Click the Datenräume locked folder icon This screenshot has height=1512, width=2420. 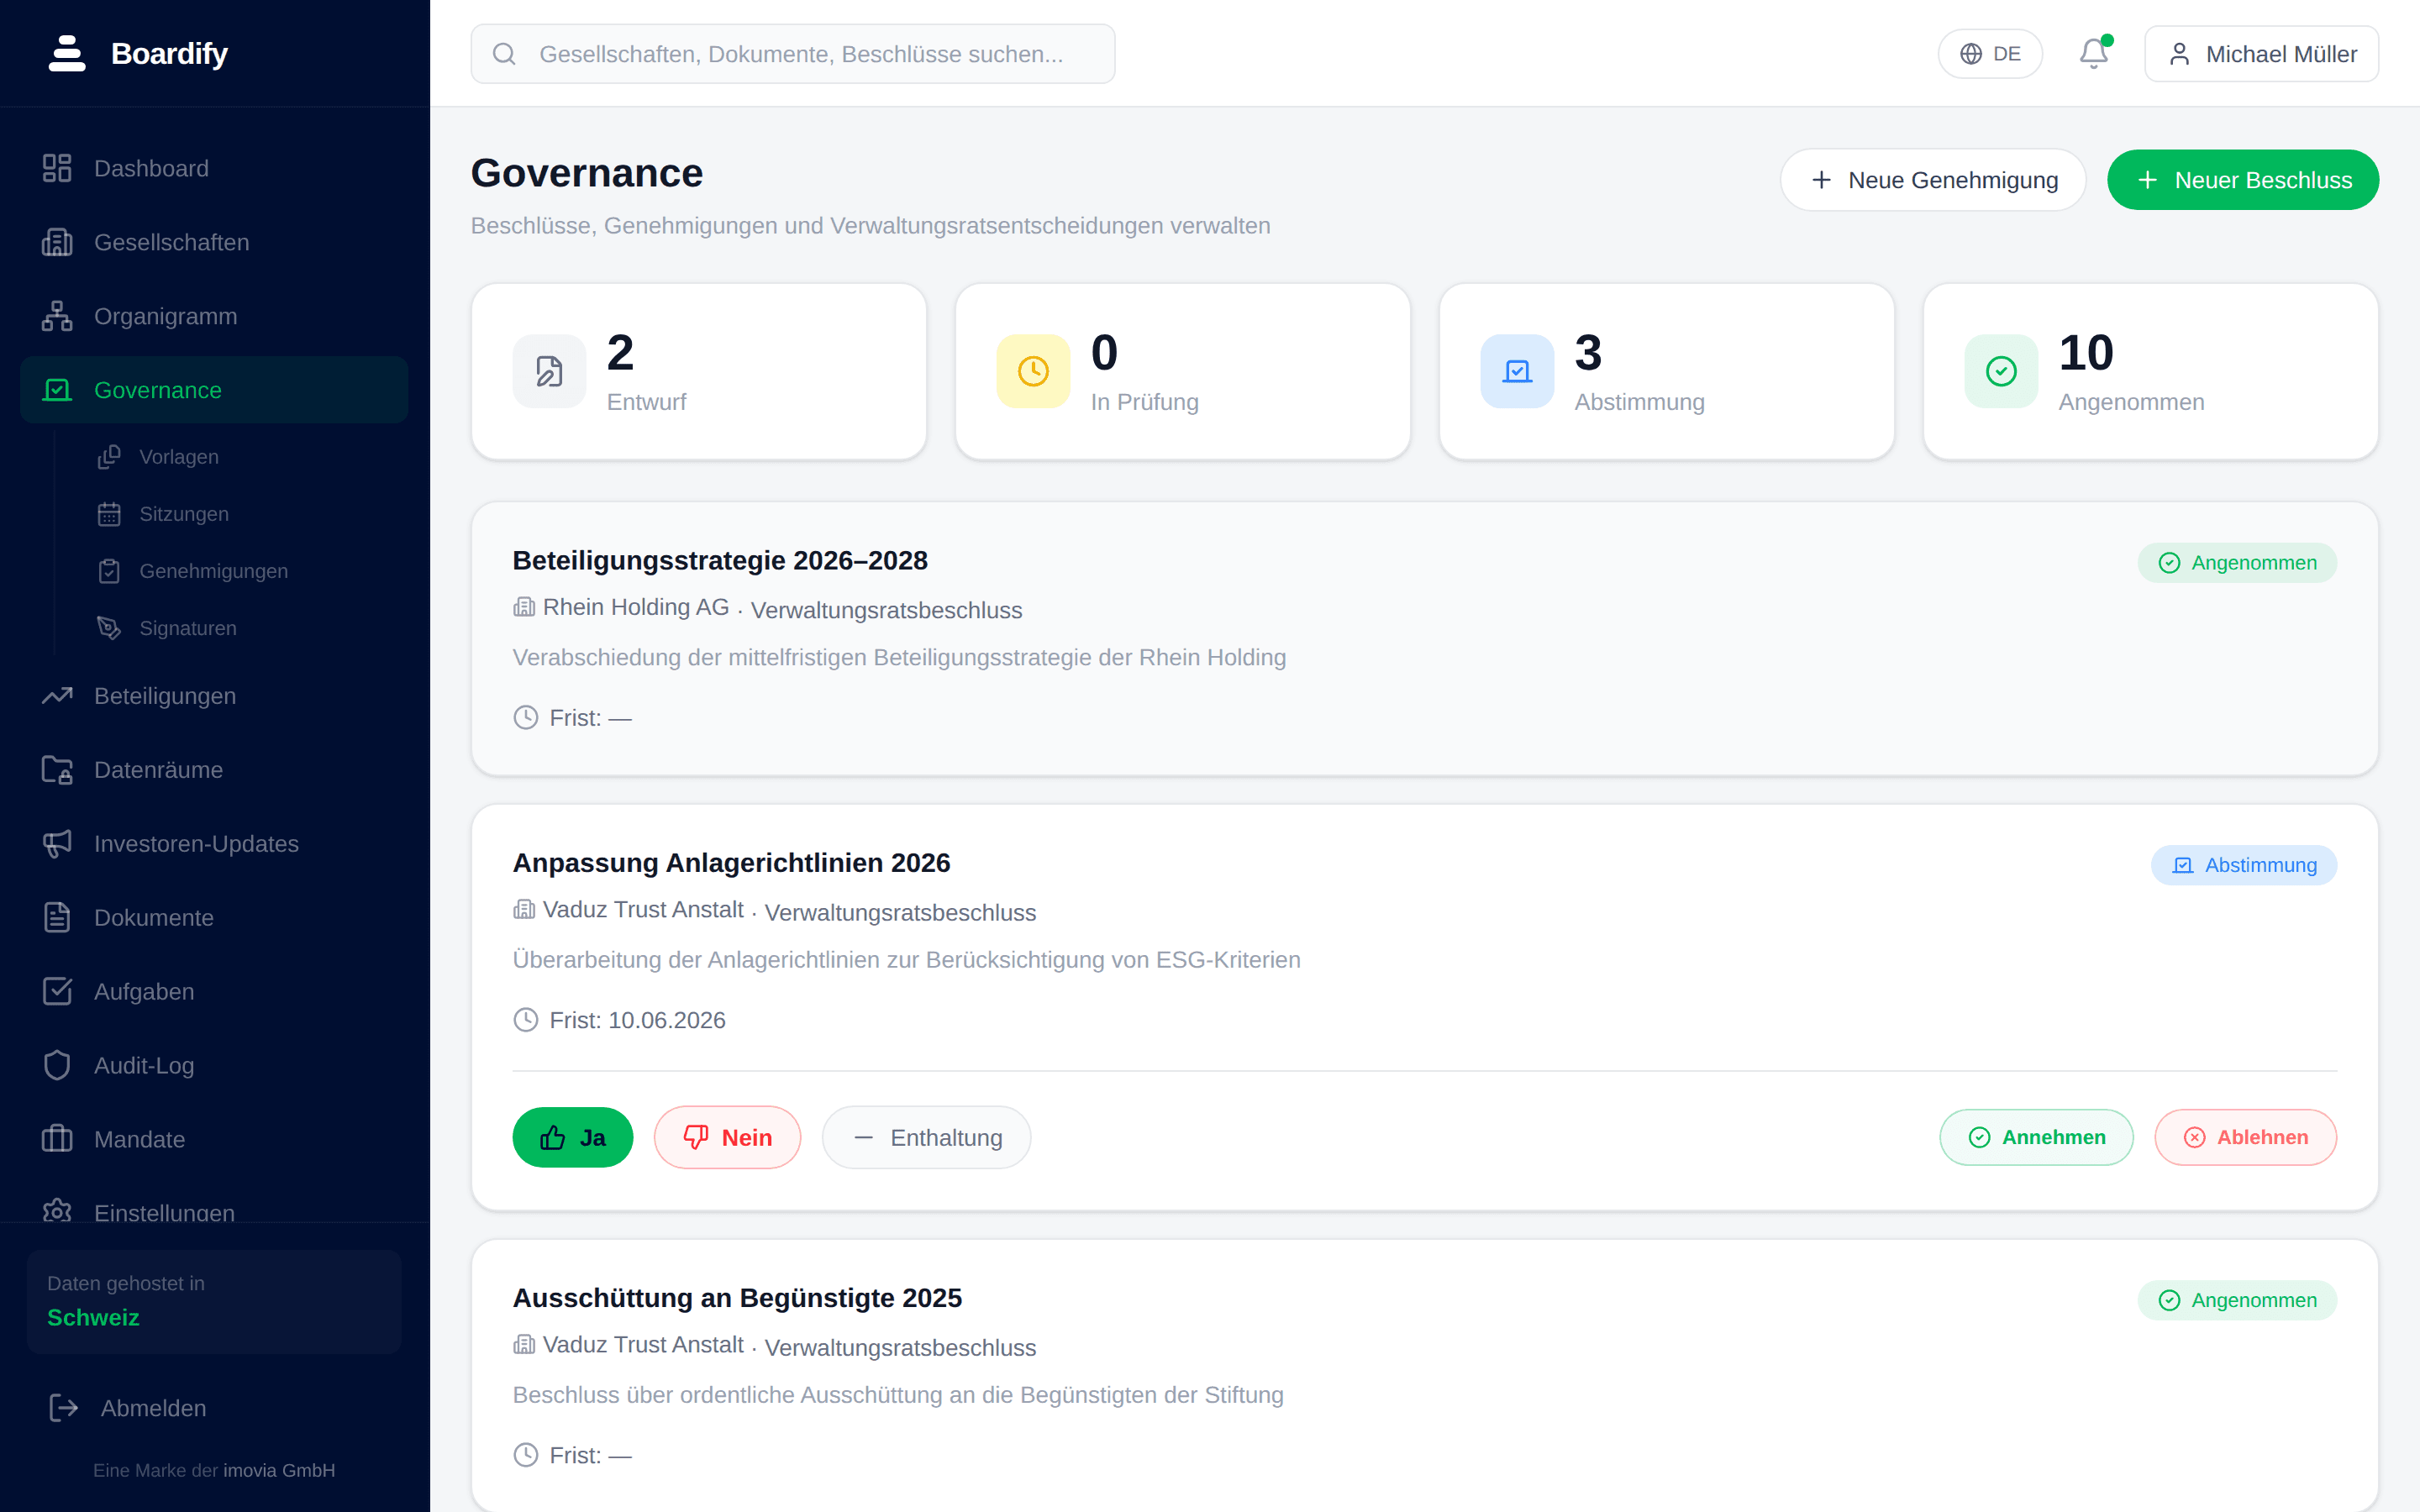click(x=57, y=770)
